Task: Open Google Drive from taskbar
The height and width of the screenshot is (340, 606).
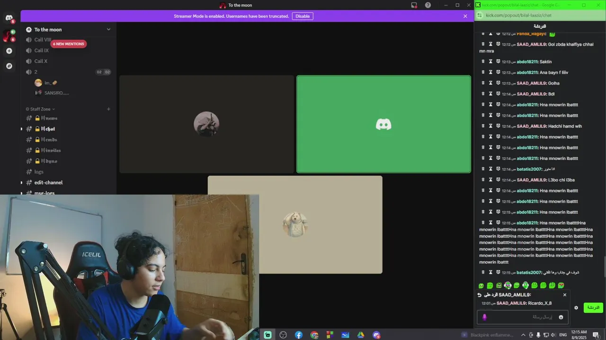Action: click(361, 335)
